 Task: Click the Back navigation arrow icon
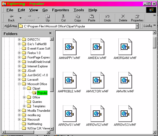click(x=11, y=16)
